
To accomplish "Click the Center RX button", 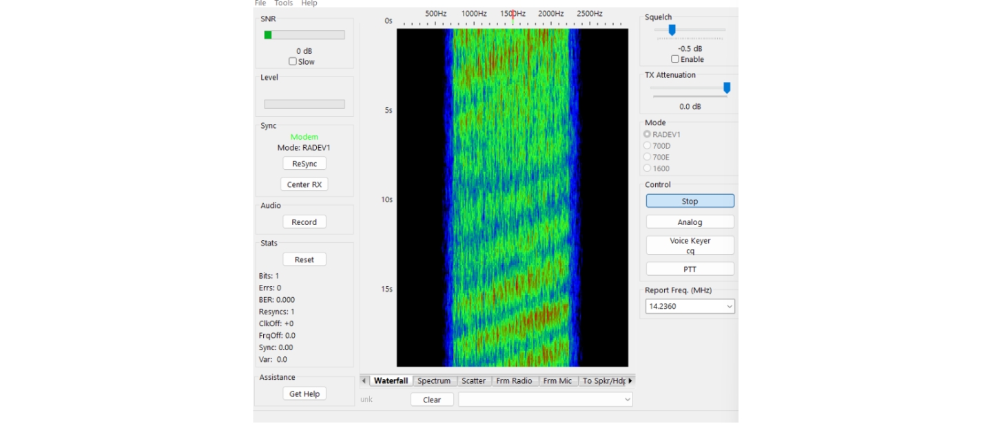I will 304,184.
